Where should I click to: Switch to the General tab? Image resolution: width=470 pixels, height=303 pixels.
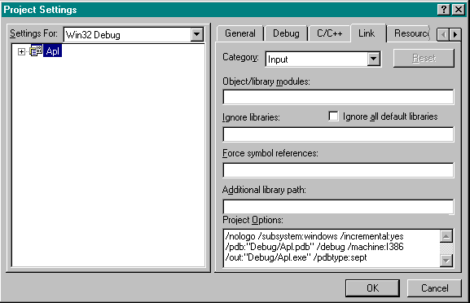pyautogui.click(x=240, y=33)
